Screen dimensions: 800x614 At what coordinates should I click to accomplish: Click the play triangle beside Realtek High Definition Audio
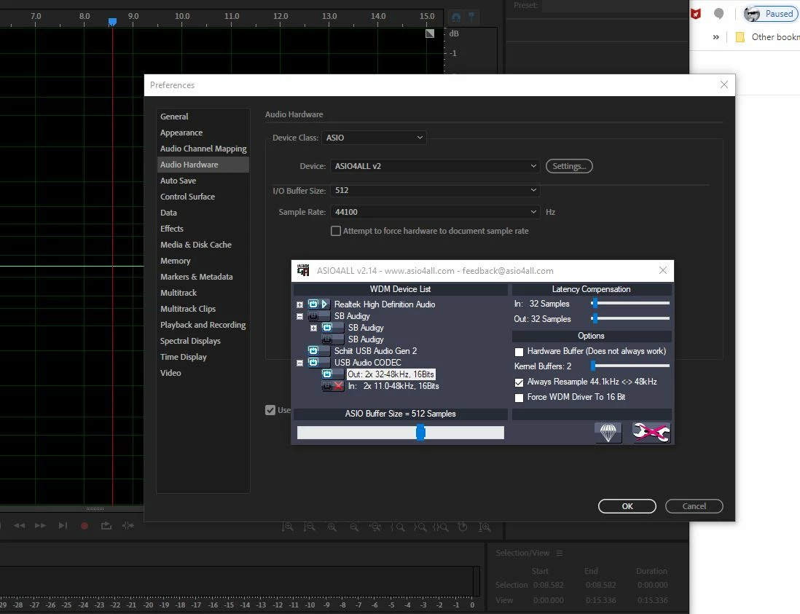324,304
